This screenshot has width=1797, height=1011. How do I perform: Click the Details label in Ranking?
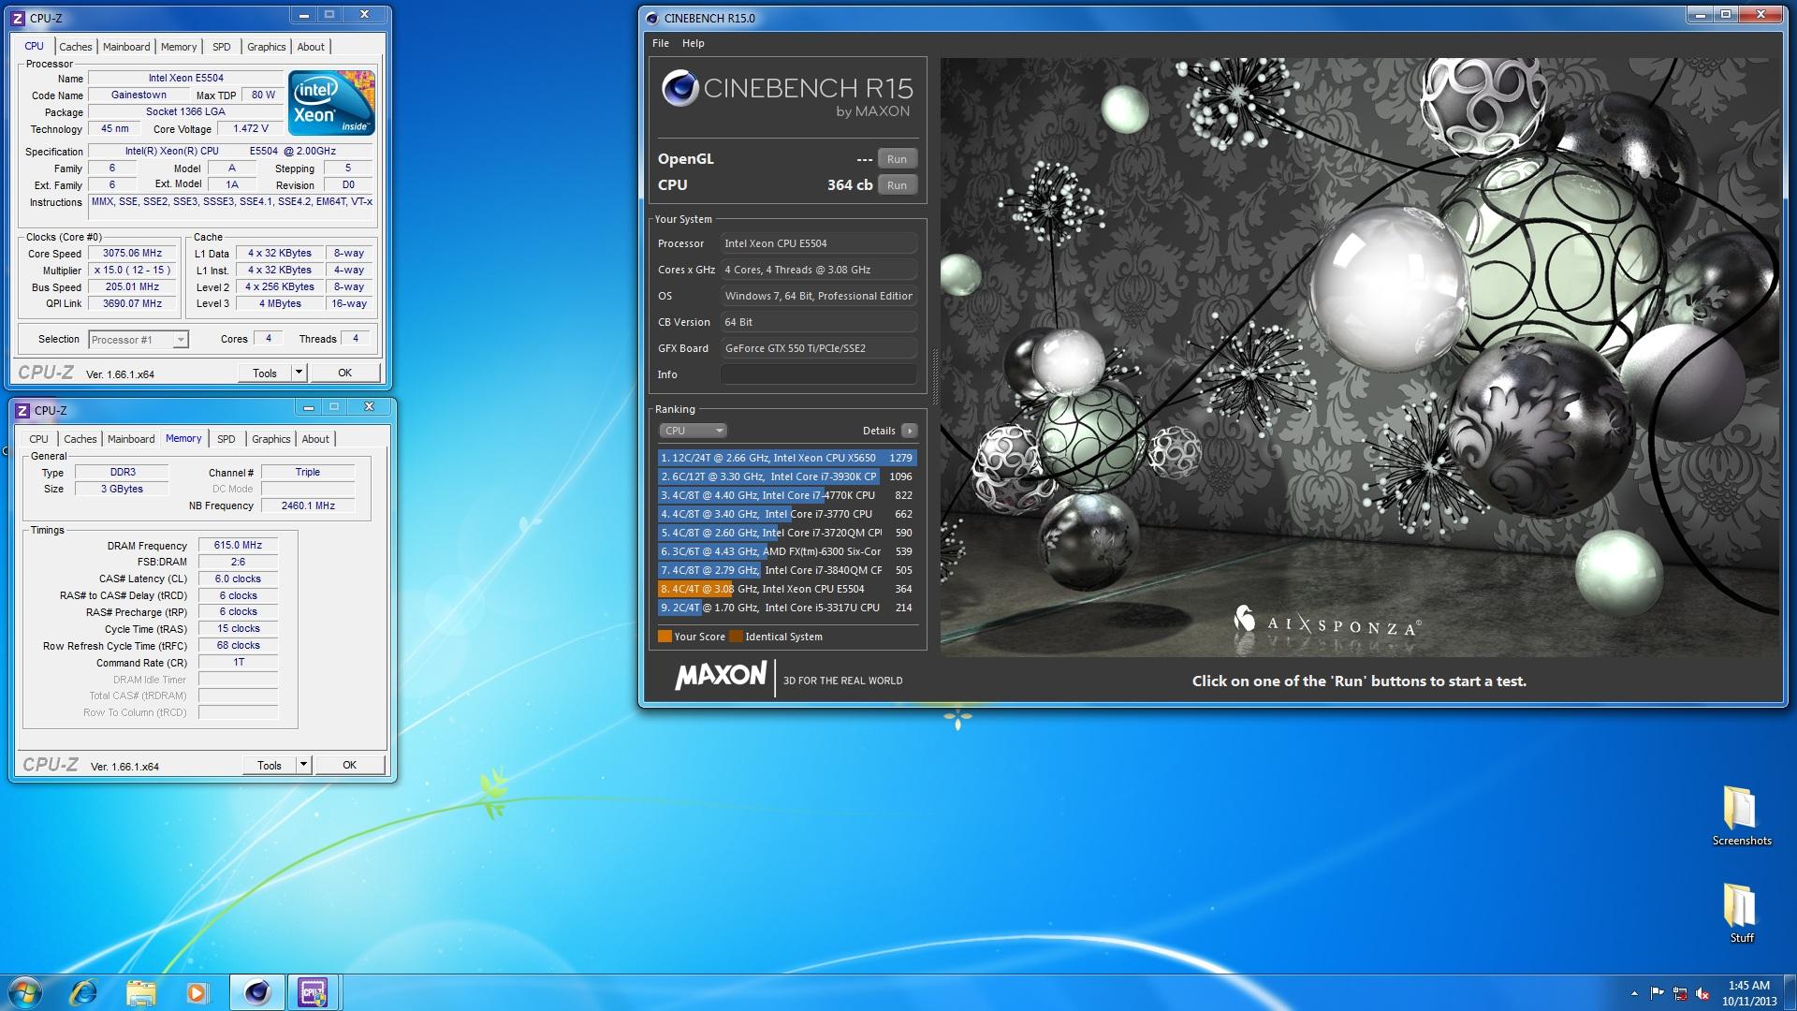pos(879,431)
